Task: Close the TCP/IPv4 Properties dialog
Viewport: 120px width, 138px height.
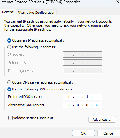Action: (118, 2)
